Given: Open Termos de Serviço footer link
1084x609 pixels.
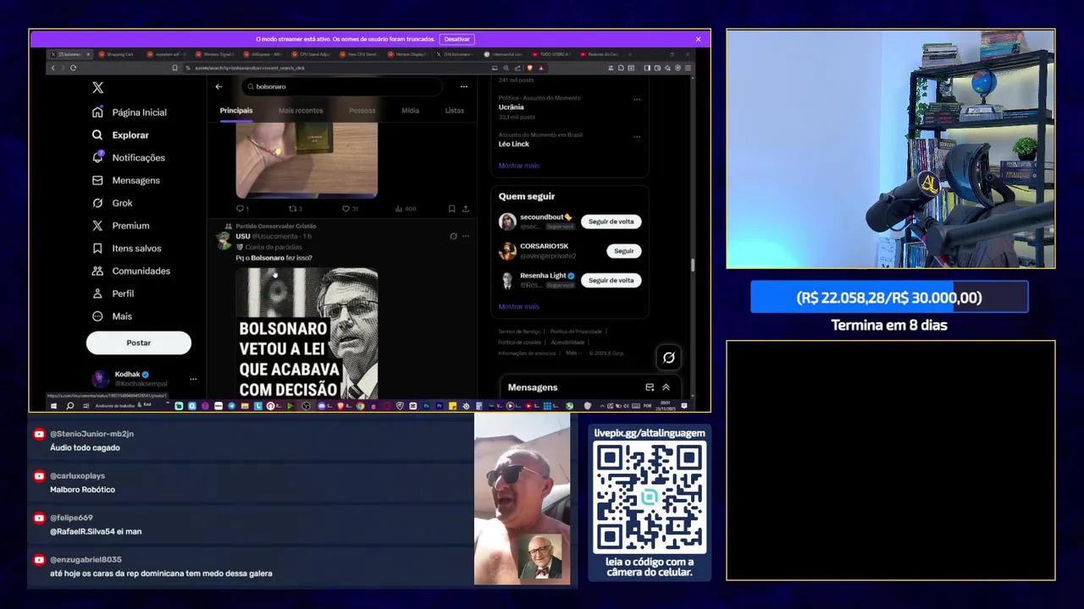Looking at the screenshot, I should tap(518, 332).
